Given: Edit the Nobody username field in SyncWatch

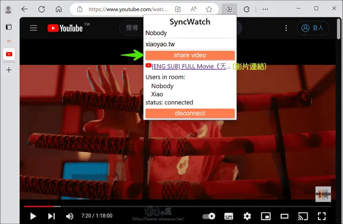Looking at the screenshot, I should point(190,33).
